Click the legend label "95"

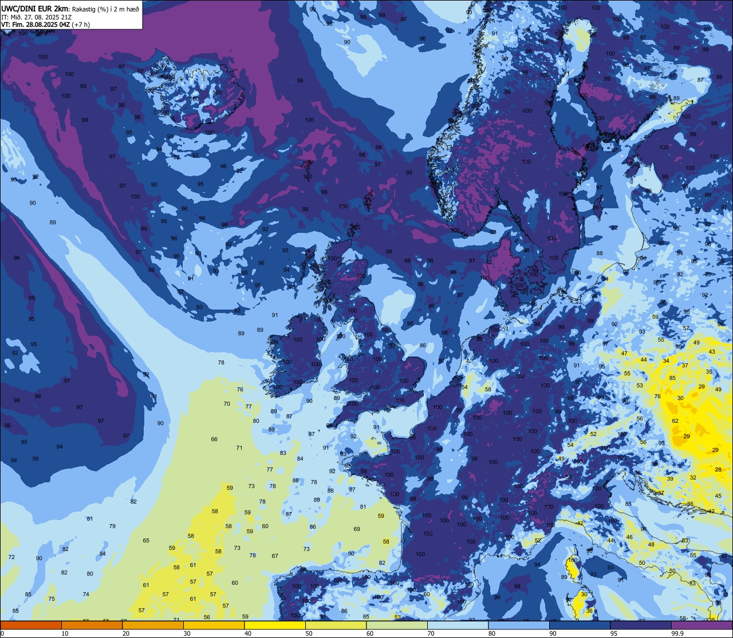pos(615,633)
